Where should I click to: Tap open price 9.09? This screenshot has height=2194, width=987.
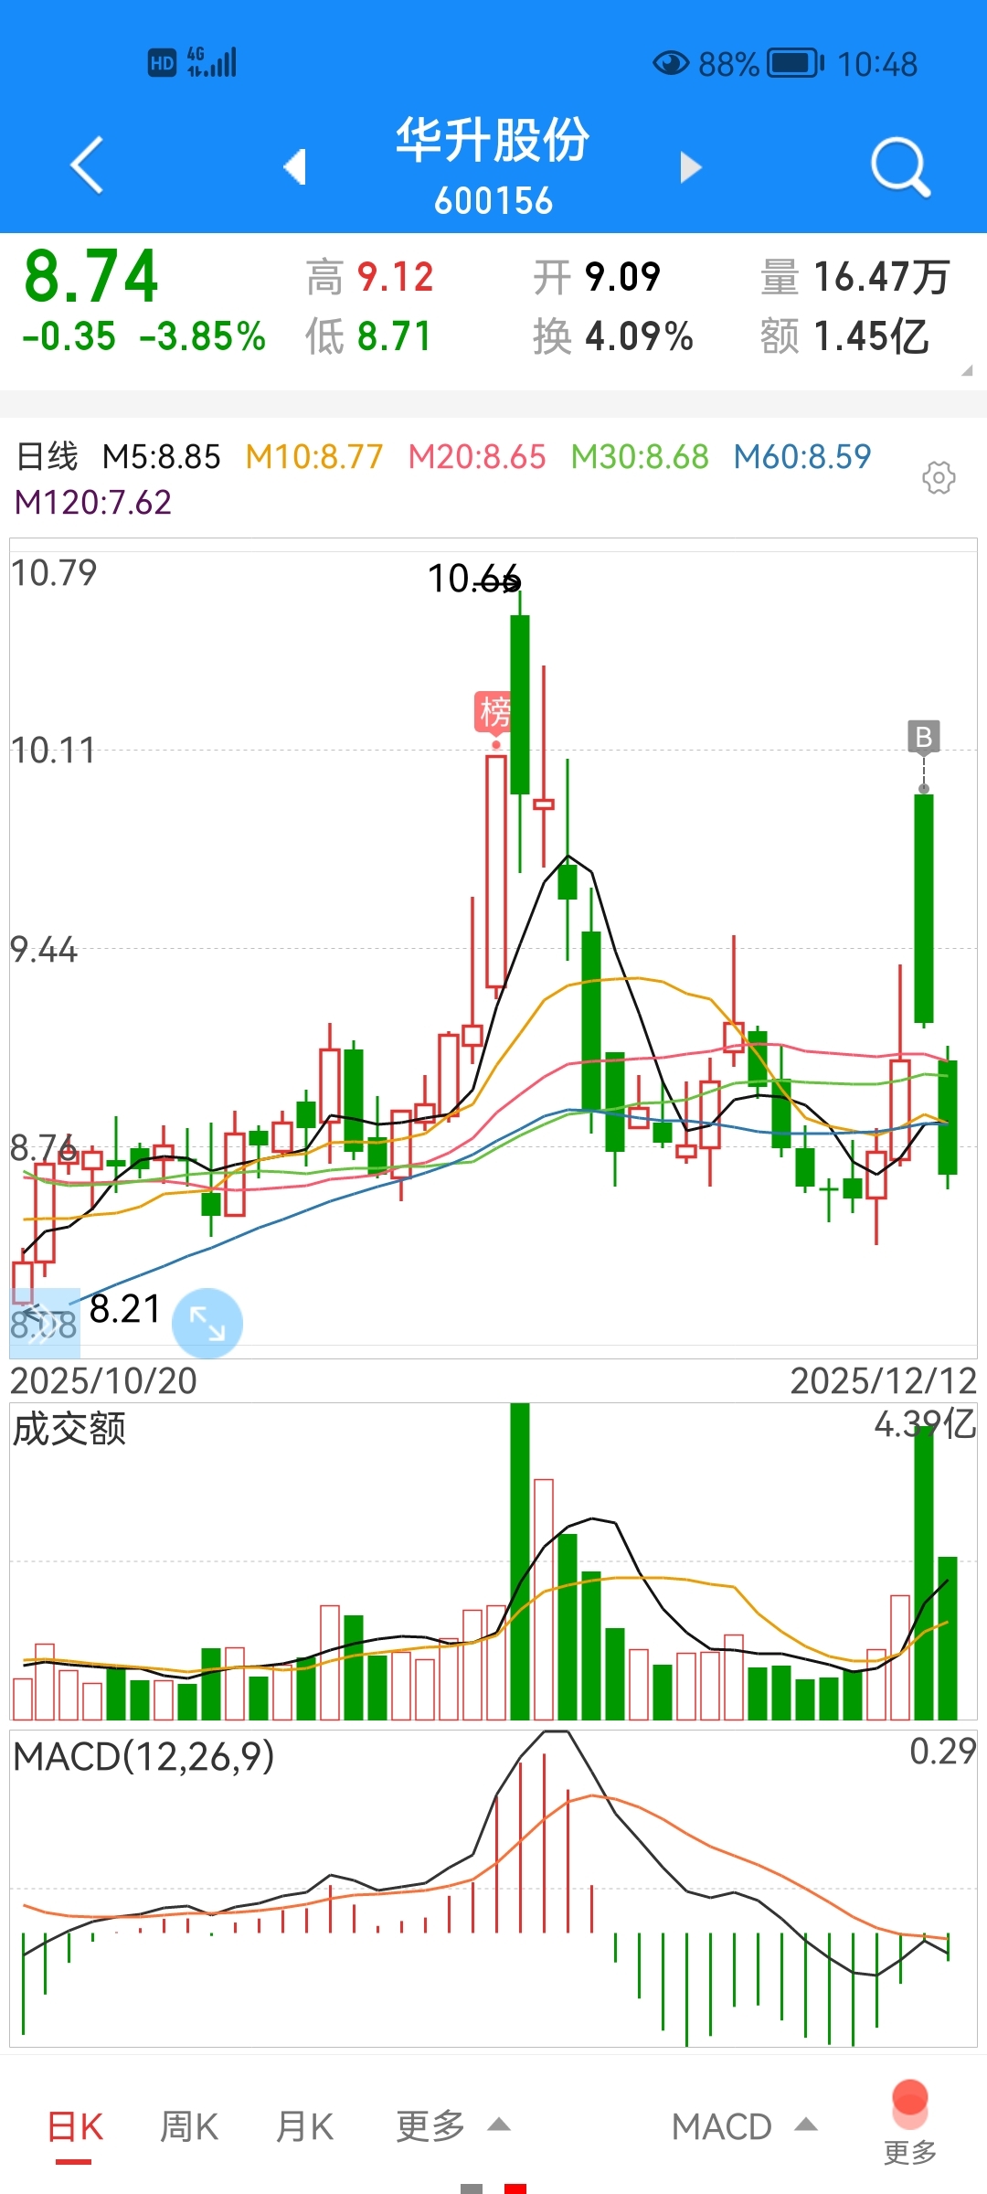pyautogui.click(x=622, y=277)
